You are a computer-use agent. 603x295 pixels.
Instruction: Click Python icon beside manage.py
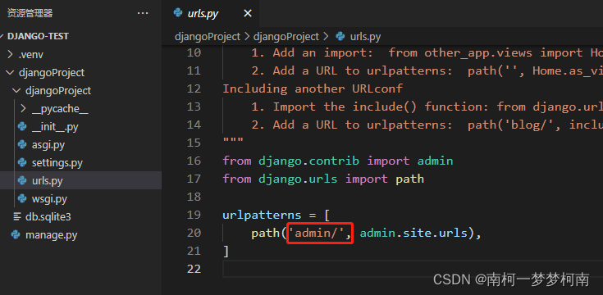[x=16, y=234]
